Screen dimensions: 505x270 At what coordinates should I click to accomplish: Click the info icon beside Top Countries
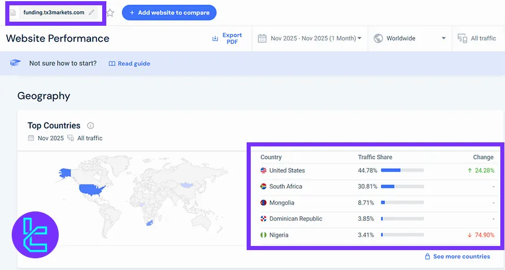[x=90, y=125]
